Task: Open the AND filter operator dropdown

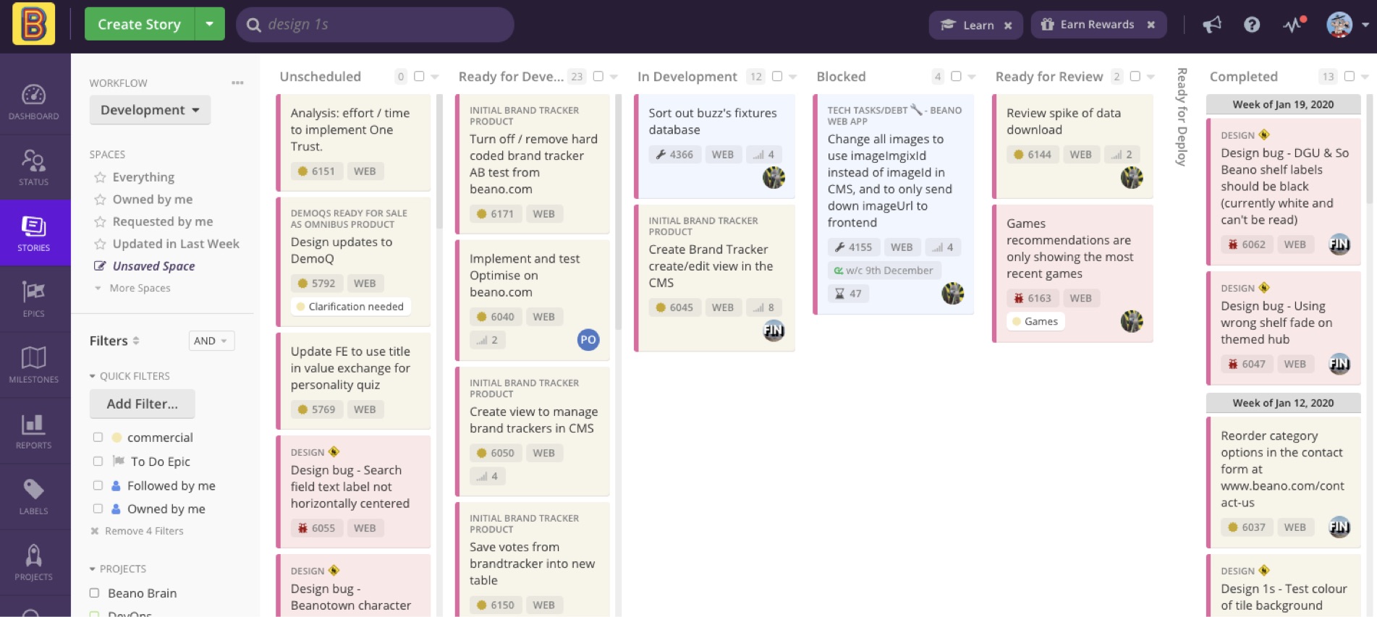Action: tap(211, 341)
